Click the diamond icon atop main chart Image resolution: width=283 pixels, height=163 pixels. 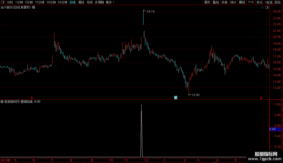262,8
